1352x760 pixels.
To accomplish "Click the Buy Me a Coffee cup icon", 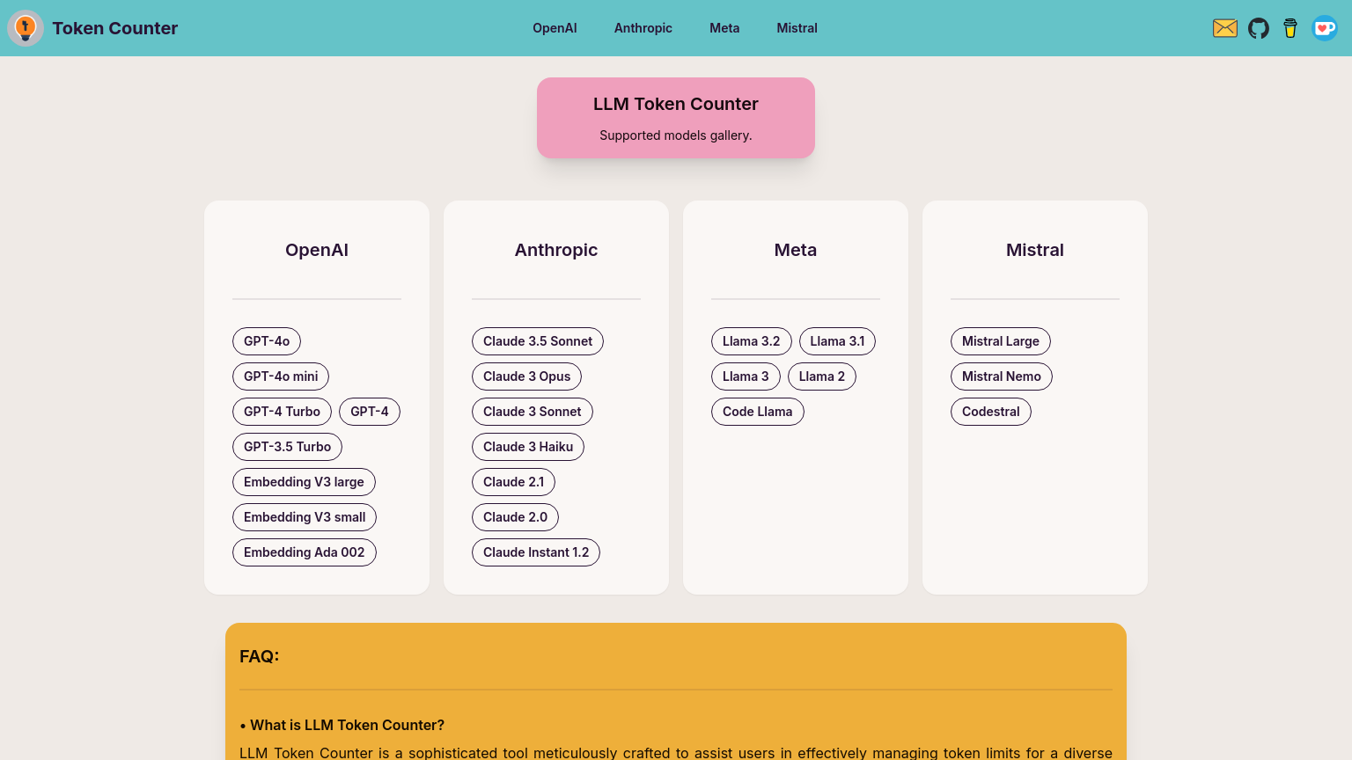I will (x=1290, y=28).
